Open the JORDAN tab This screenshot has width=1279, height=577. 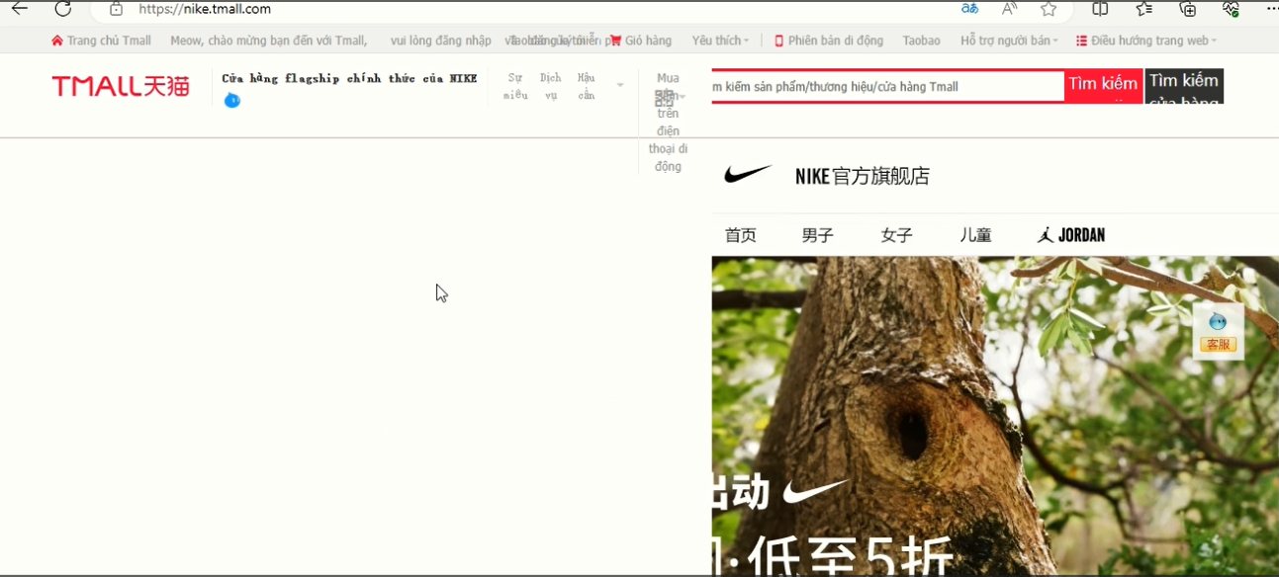(x=1071, y=235)
